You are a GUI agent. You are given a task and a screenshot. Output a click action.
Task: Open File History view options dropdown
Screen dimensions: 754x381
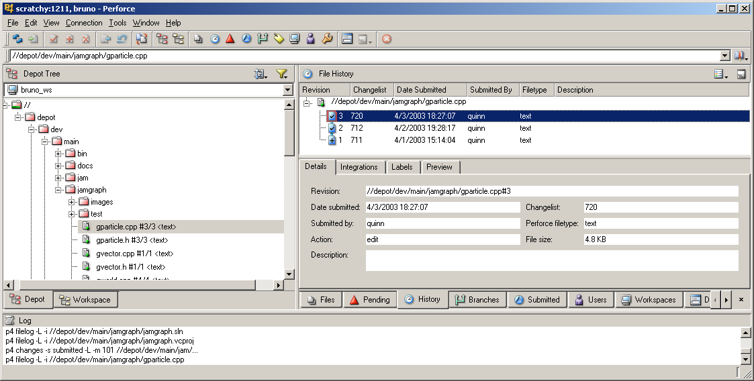pos(721,74)
